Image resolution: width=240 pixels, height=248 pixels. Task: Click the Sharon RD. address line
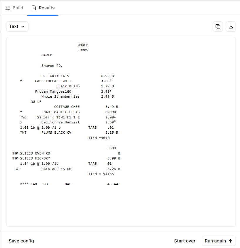point(52,66)
